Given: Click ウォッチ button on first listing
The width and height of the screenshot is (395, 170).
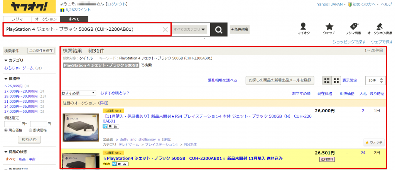Looking at the screenshot, I should pyautogui.click(x=374, y=142).
